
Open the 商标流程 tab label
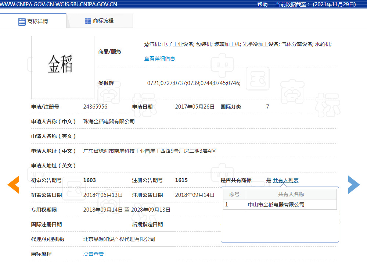coord(103,21)
